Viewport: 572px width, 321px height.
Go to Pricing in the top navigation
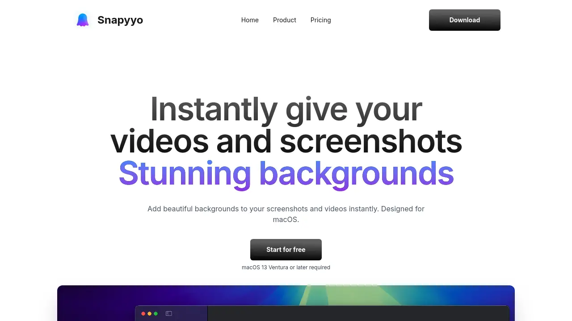(x=320, y=20)
